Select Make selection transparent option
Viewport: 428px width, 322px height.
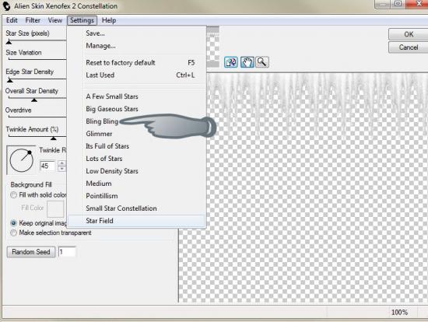tap(13, 233)
